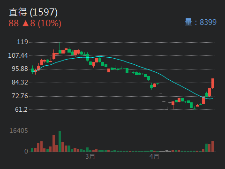This screenshot has width=225, height=169.
Task: Click the stock title 直得 (1597)
Action: pos(33,12)
